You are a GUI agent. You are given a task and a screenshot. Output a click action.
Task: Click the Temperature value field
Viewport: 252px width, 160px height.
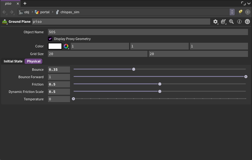click(59, 99)
